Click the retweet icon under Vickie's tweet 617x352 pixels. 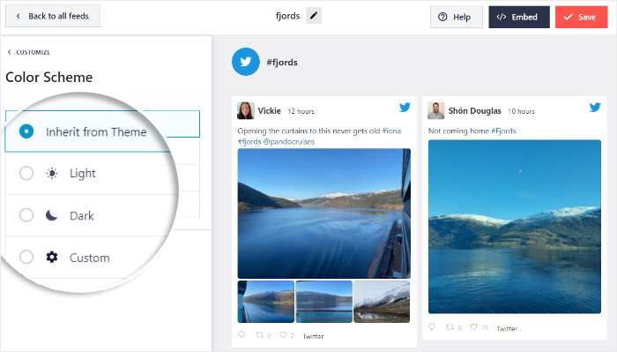tap(260, 334)
